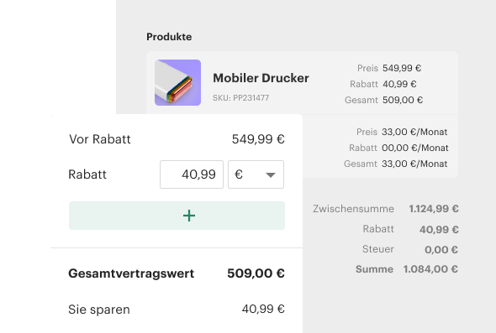Click the Sie sparen amount 40,99 €
This screenshot has height=333, width=496.
[263, 309]
